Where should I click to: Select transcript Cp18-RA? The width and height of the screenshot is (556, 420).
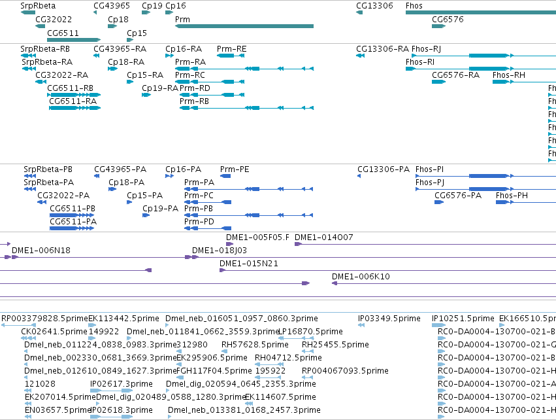click(x=126, y=62)
